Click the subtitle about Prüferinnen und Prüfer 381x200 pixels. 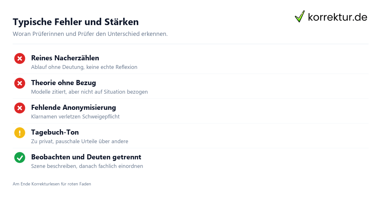coord(90,34)
